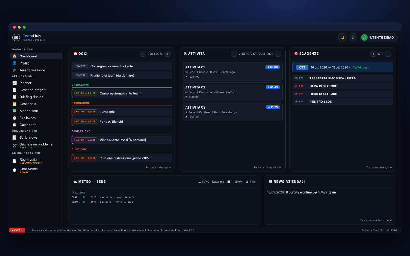Open the Profilo page
The width and height of the screenshot is (410, 256).
click(36, 63)
